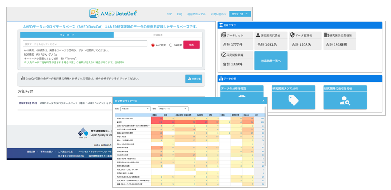
Task: Click the sigma icon in the 分析サマリ header
Action: click(x=221, y=25)
